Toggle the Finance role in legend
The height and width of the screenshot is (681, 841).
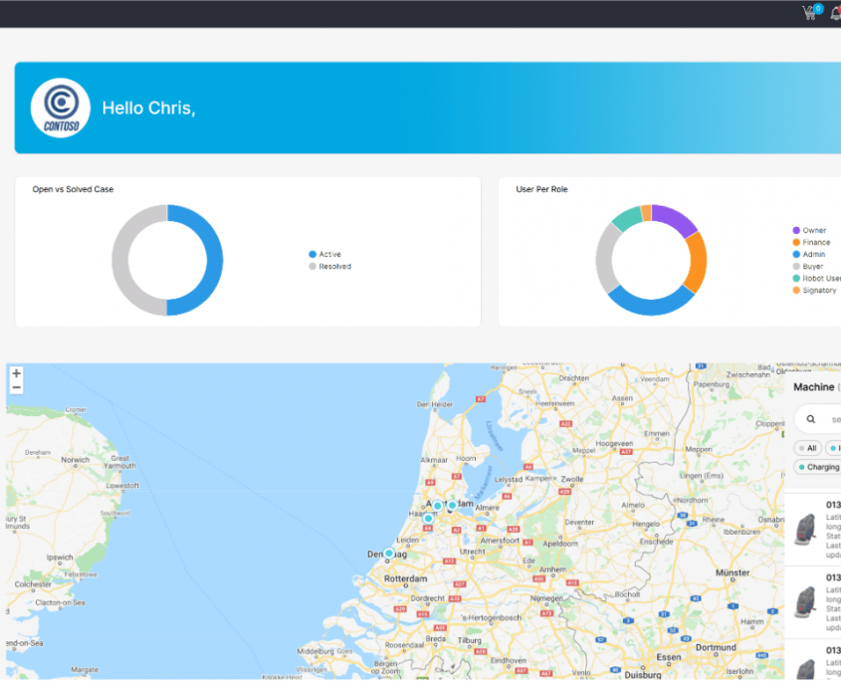pos(811,243)
